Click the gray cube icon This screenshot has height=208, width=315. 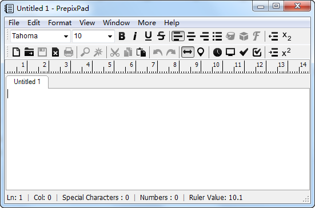tap(244, 37)
